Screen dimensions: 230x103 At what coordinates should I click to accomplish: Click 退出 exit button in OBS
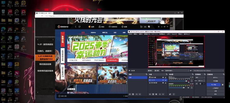215,94
